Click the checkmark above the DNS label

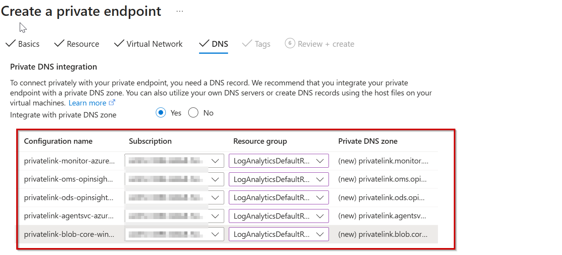point(204,44)
